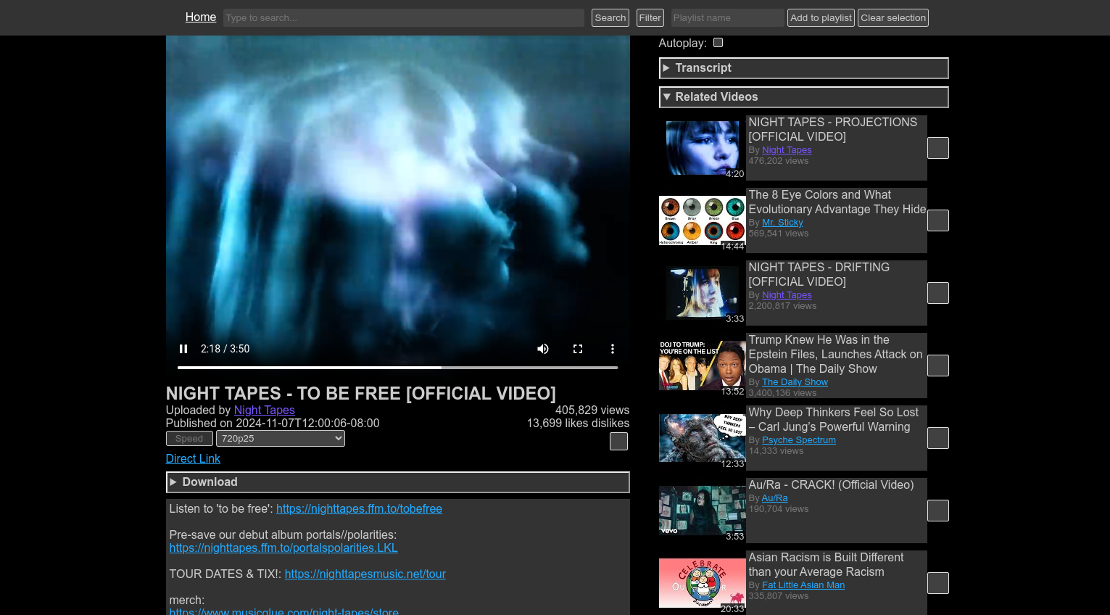This screenshot has height=615, width=1110.
Task: Open the nighttapesmusic.net/tour link
Action: (365, 574)
